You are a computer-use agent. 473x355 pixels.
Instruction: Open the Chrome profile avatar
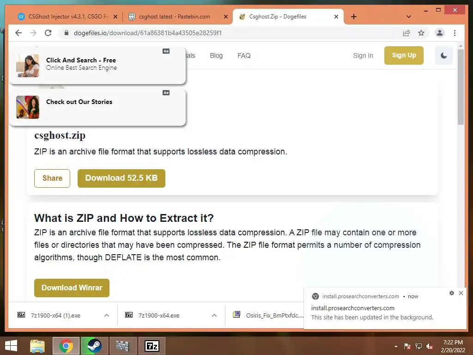[440, 33]
